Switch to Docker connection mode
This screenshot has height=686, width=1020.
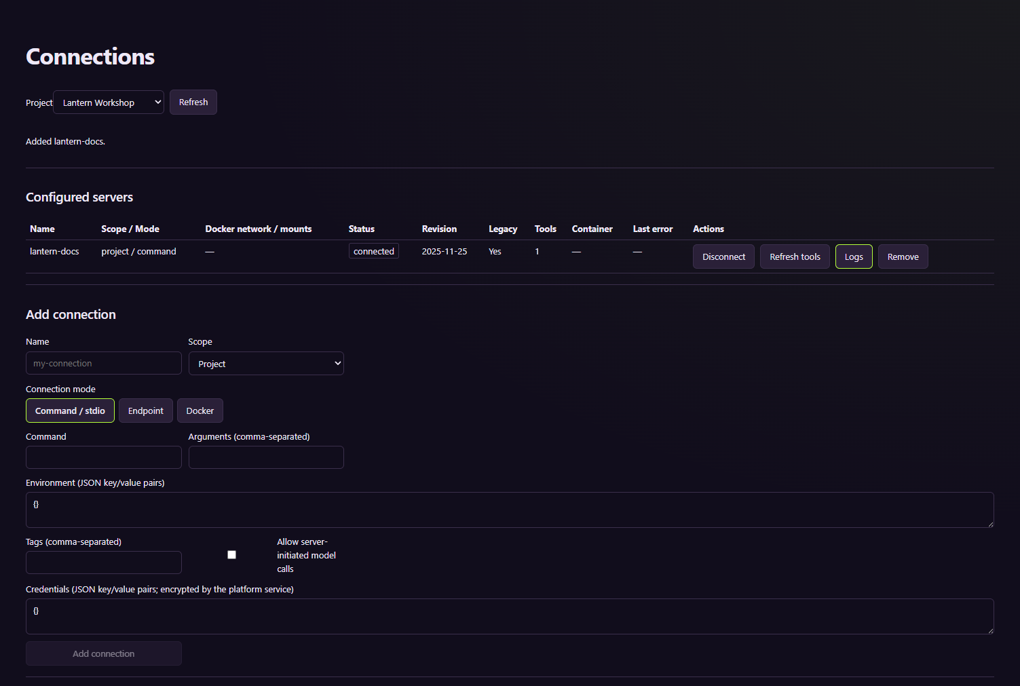pyautogui.click(x=200, y=411)
